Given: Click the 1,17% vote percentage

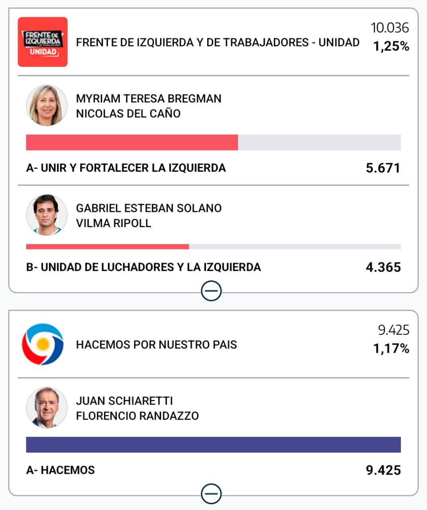Looking at the screenshot, I should pos(391,349).
